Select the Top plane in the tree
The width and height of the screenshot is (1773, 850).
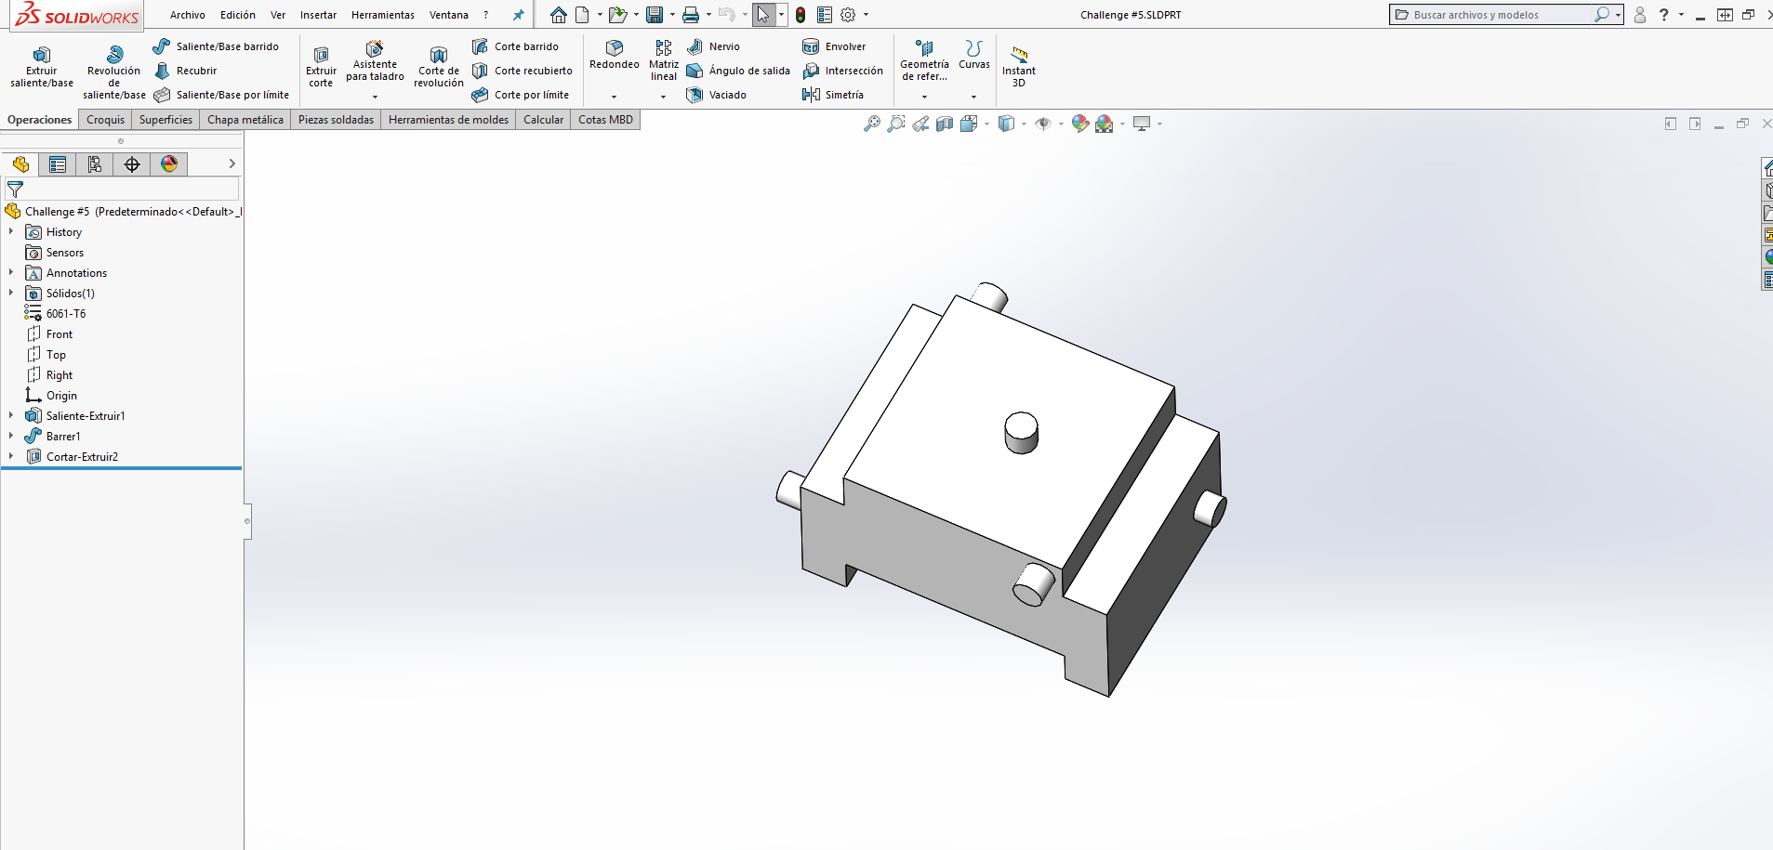(56, 355)
